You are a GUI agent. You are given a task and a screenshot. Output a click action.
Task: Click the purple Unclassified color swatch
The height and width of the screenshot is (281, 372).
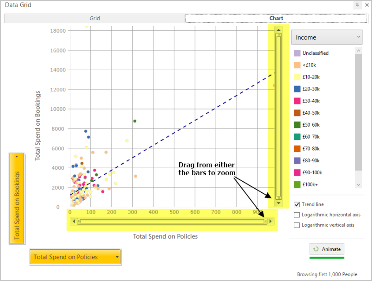coord(297,53)
